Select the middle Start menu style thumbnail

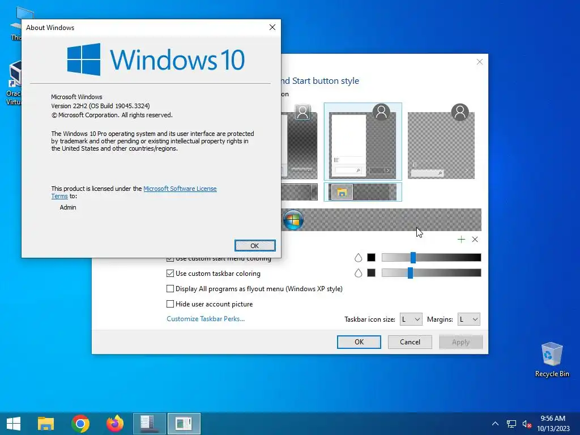[363, 141]
